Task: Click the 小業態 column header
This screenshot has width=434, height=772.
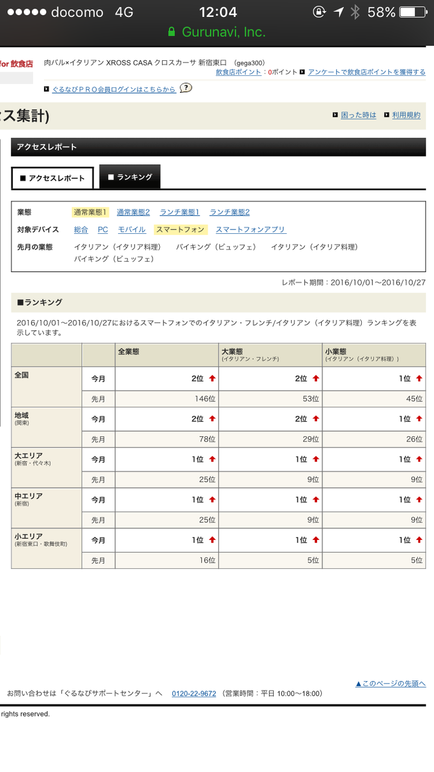Action: click(374, 355)
